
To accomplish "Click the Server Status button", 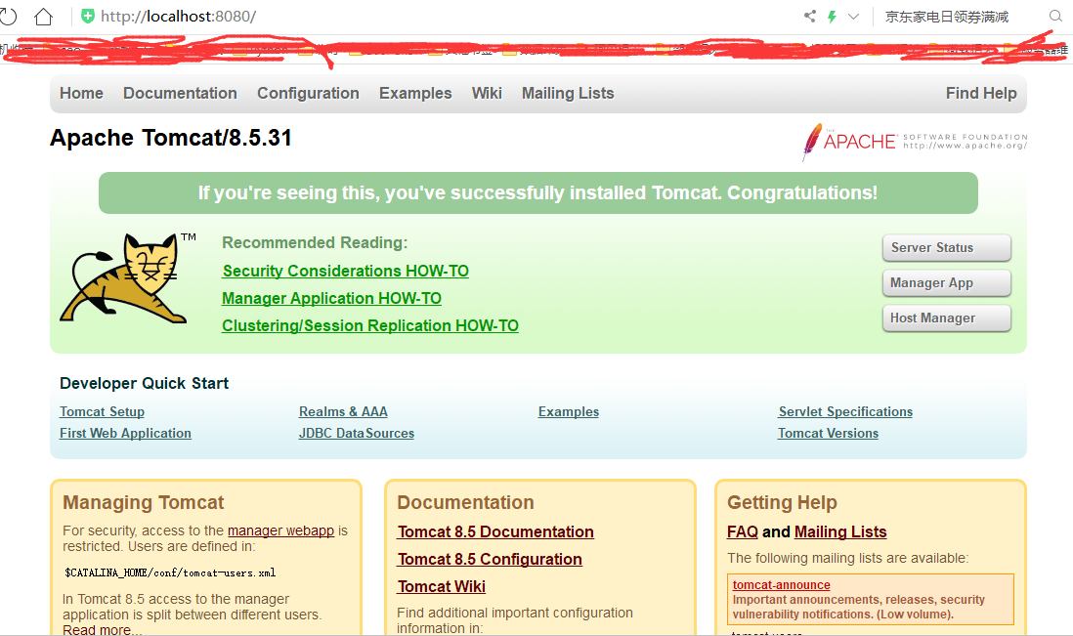I will point(946,247).
